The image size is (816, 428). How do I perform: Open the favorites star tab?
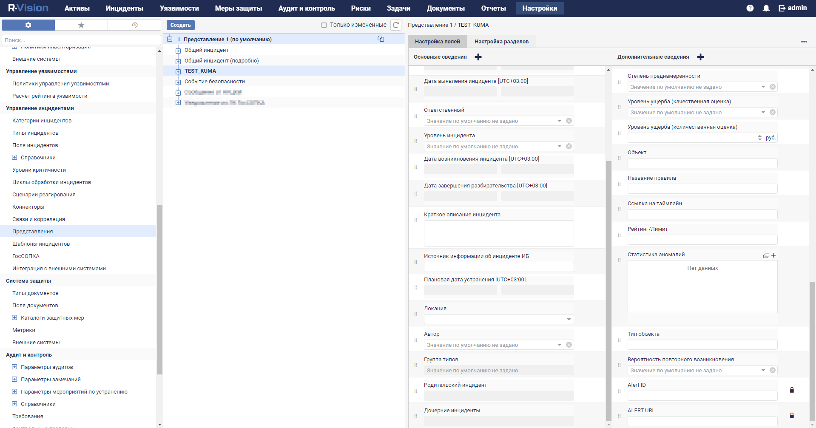[81, 25]
